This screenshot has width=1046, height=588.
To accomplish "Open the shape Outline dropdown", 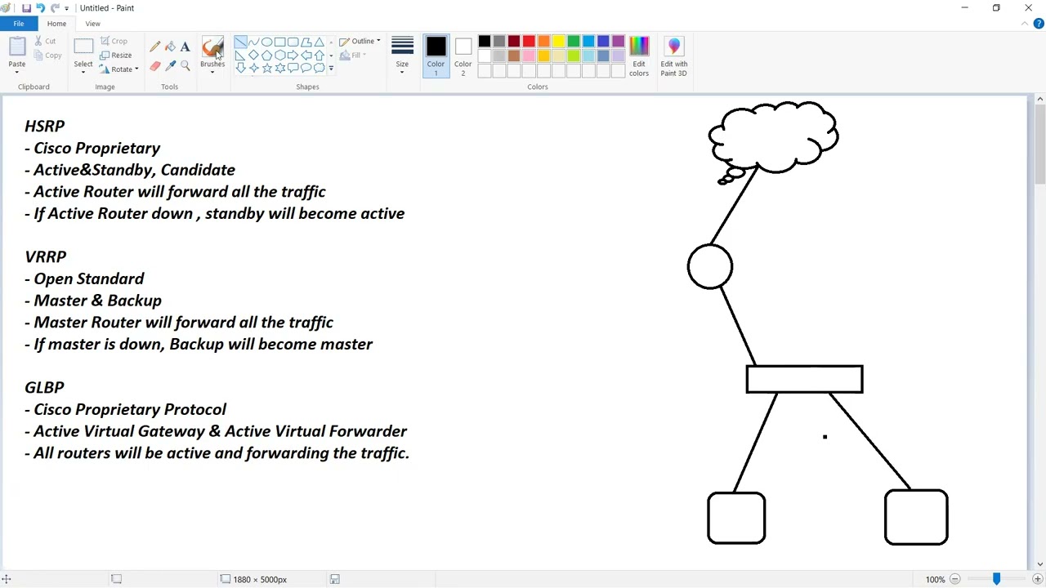I will point(360,41).
